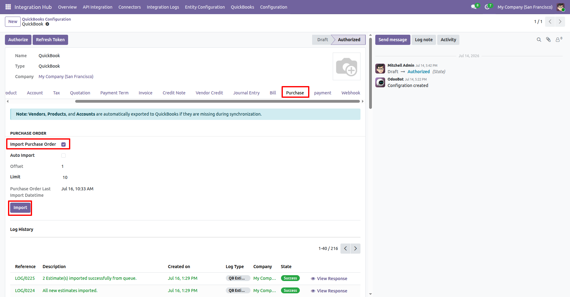Click OdooBot avatar in chatter
Image resolution: width=570 pixels, height=297 pixels.
point(380,82)
